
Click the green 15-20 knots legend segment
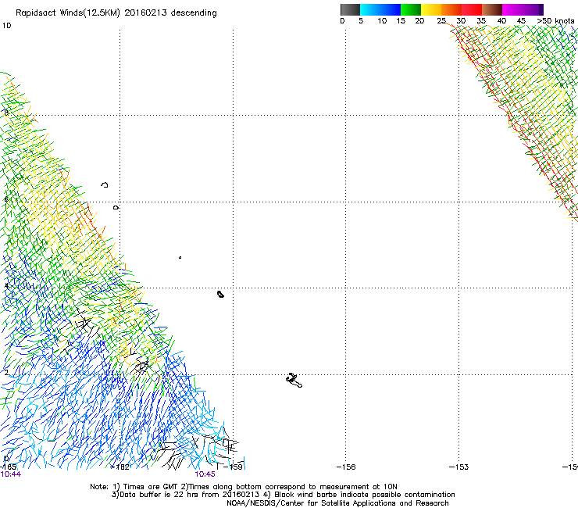click(x=411, y=9)
